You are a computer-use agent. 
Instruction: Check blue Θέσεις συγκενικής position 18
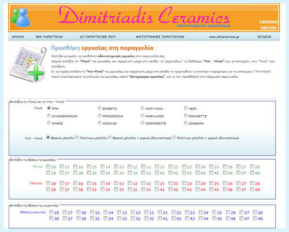point(51,212)
